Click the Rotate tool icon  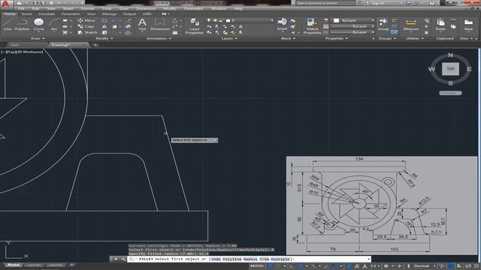104,20
